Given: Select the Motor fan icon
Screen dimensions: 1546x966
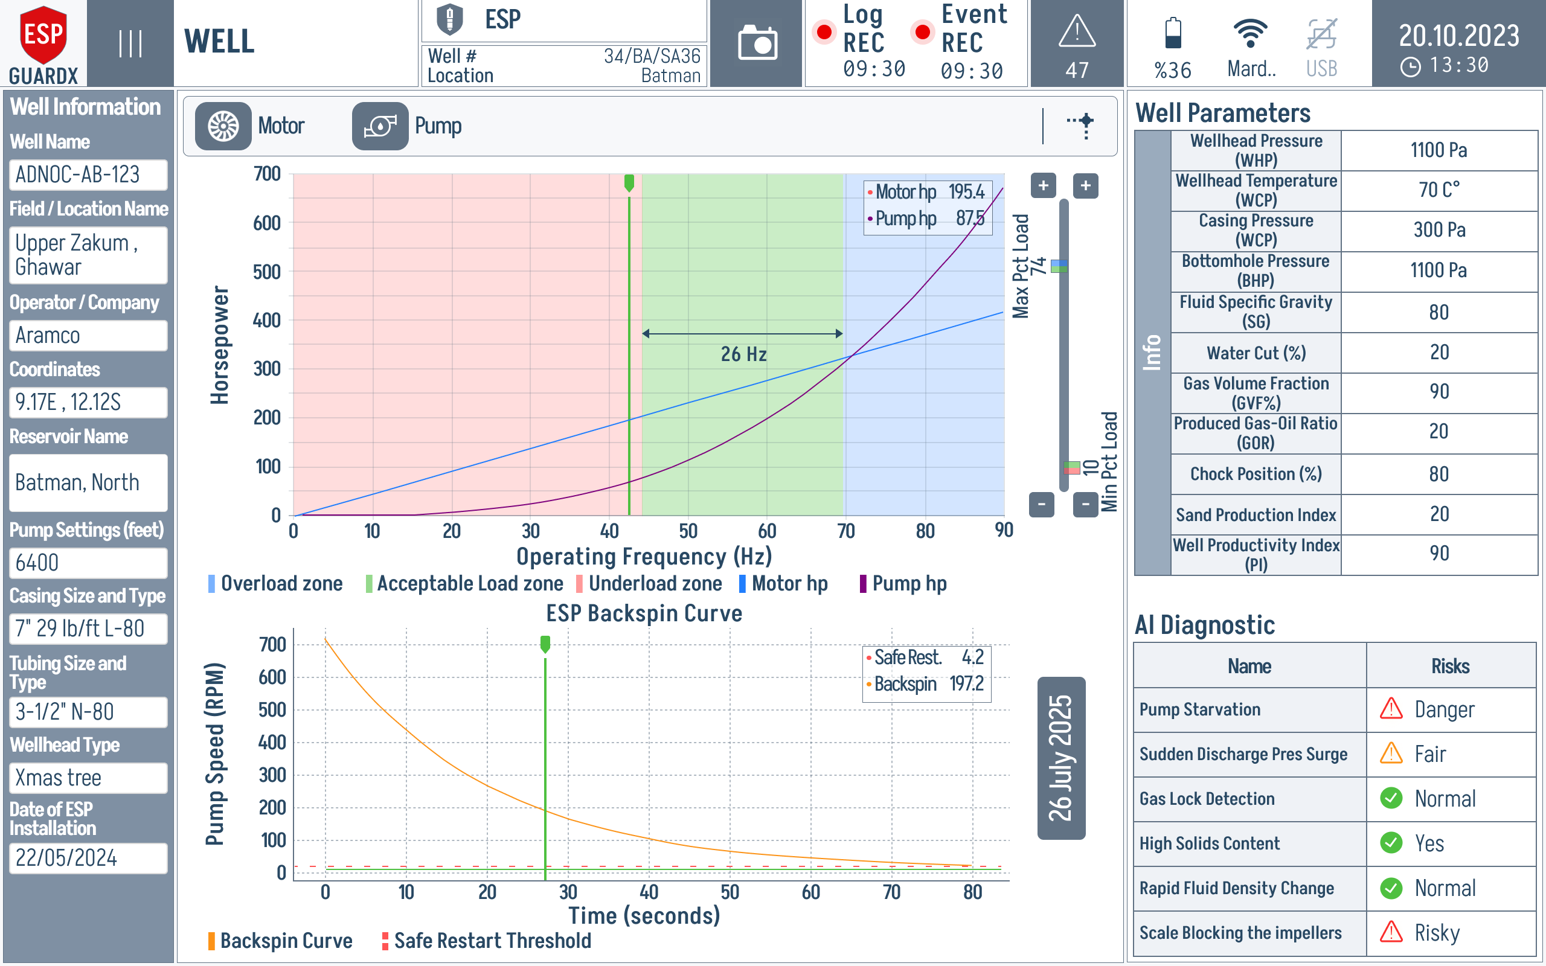Looking at the screenshot, I should tap(223, 126).
